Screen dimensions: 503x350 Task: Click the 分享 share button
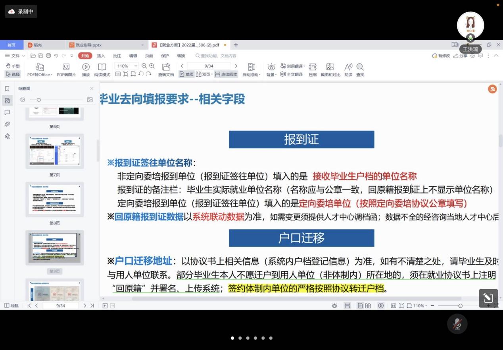click(460, 56)
